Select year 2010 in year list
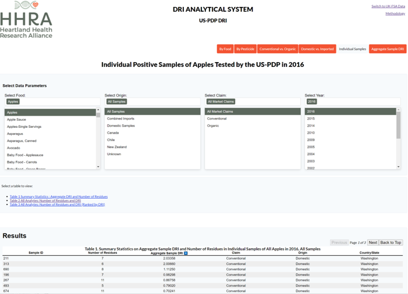The image size is (408, 294). [x=350, y=132]
